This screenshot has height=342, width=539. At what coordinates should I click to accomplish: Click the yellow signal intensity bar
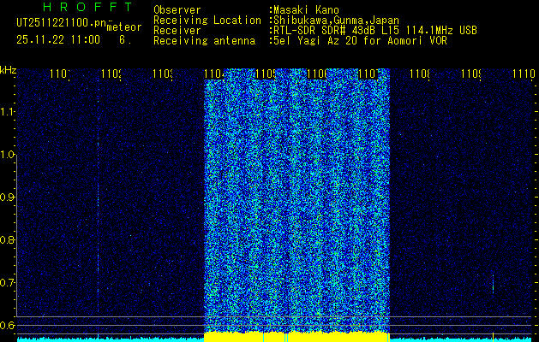coord(296,337)
